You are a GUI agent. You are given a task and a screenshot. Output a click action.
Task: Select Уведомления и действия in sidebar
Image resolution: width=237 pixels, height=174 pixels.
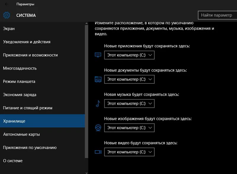click(x=27, y=42)
